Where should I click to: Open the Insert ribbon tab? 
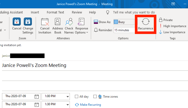pos(35,12)
